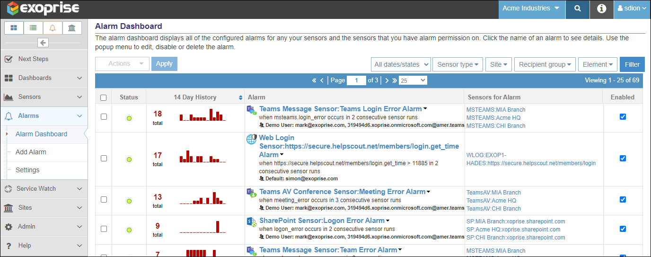Collapse the sidebar with the left arrow
Screen dimensions: 651x257
pos(43,43)
